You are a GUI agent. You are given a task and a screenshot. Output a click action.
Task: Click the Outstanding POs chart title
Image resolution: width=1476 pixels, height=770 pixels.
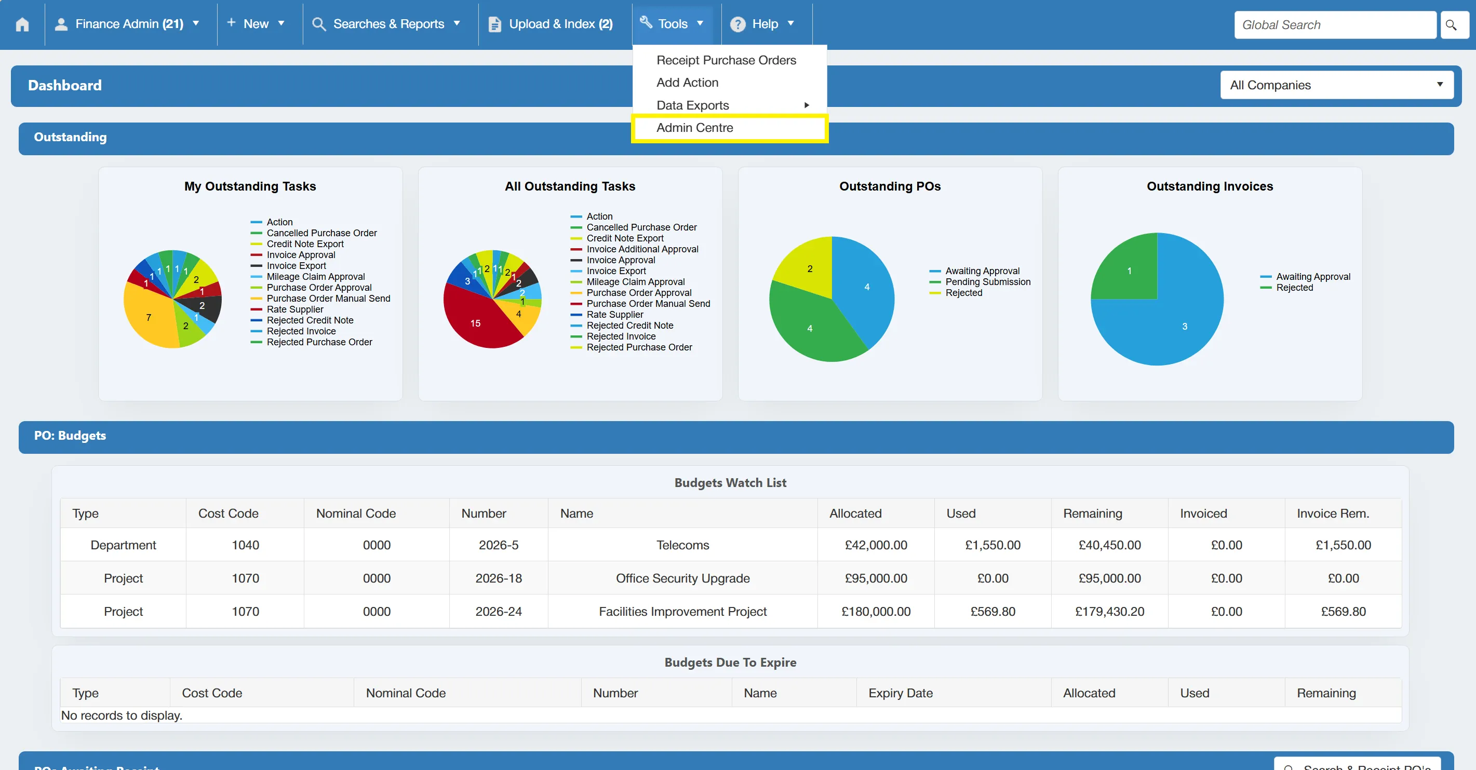890,186
